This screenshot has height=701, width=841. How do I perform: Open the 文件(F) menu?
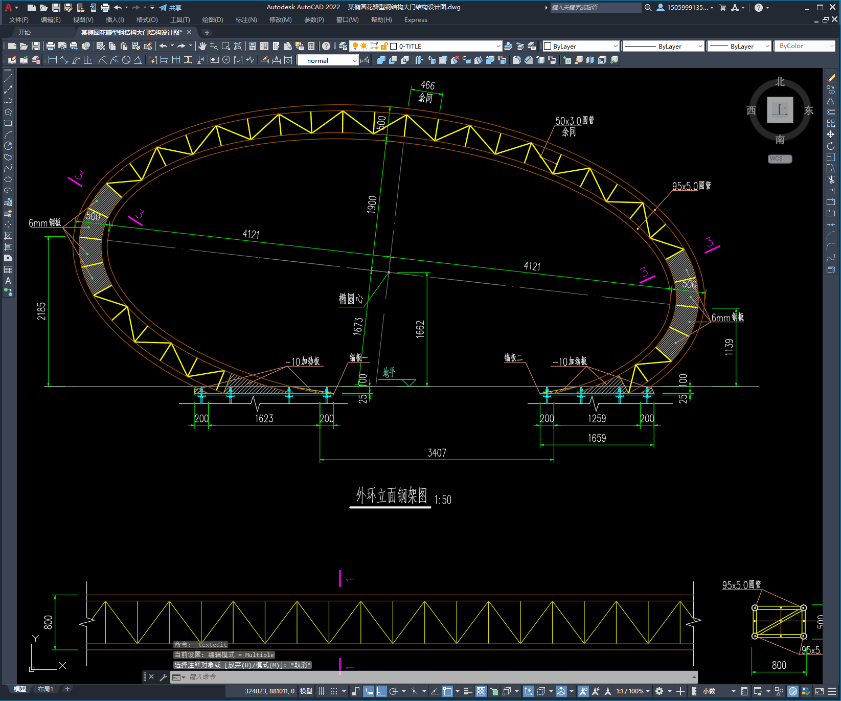[19, 20]
